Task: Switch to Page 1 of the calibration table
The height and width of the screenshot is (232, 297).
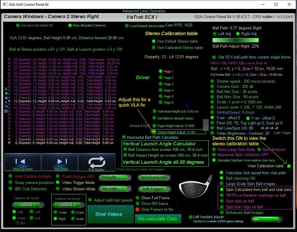Action: tap(161, 71)
